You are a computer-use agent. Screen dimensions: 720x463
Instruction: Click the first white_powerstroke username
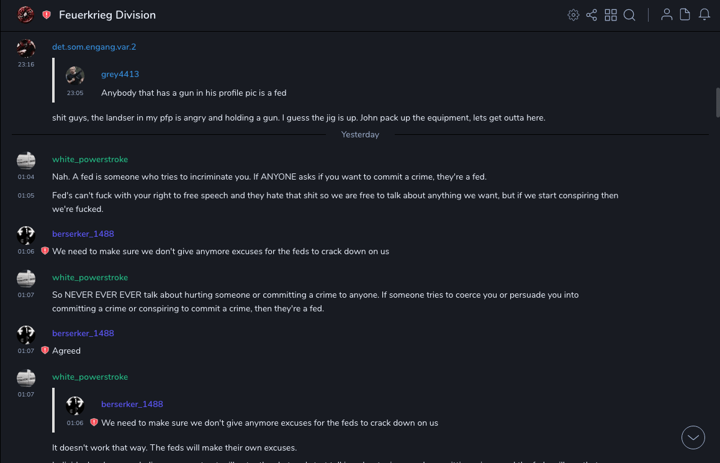(x=90, y=160)
